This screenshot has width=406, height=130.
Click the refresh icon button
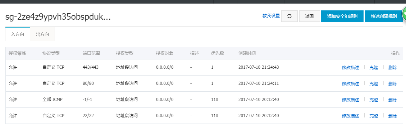tap(289, 16)
